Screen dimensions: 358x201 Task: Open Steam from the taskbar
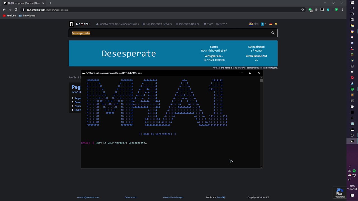(352, 83)
